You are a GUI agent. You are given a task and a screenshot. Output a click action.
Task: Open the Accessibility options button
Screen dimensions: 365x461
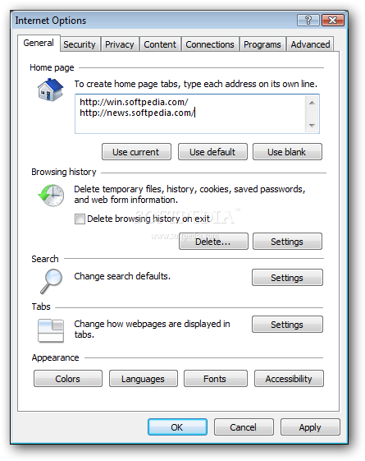coord(289,379)
